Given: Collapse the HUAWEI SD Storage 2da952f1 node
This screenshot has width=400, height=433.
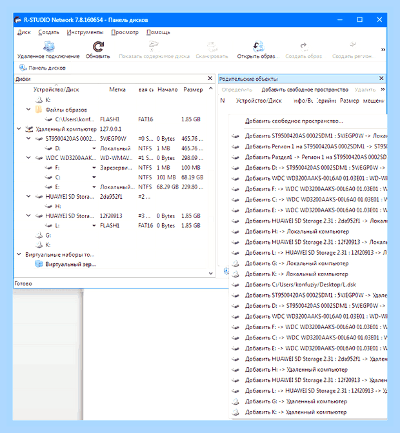Looking at the screenshot, I should (x=28, y=197).
